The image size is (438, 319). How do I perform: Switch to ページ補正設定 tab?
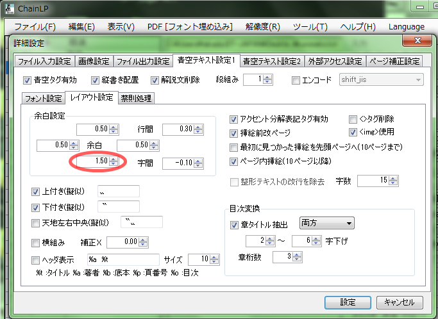click(394, 61)
